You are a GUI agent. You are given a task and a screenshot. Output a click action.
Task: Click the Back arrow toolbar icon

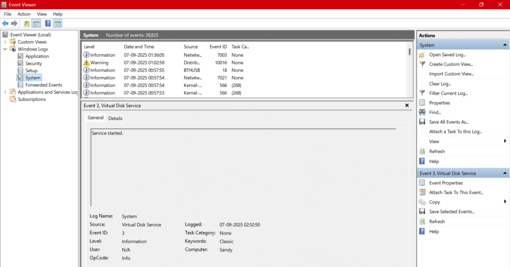point(5,23)
